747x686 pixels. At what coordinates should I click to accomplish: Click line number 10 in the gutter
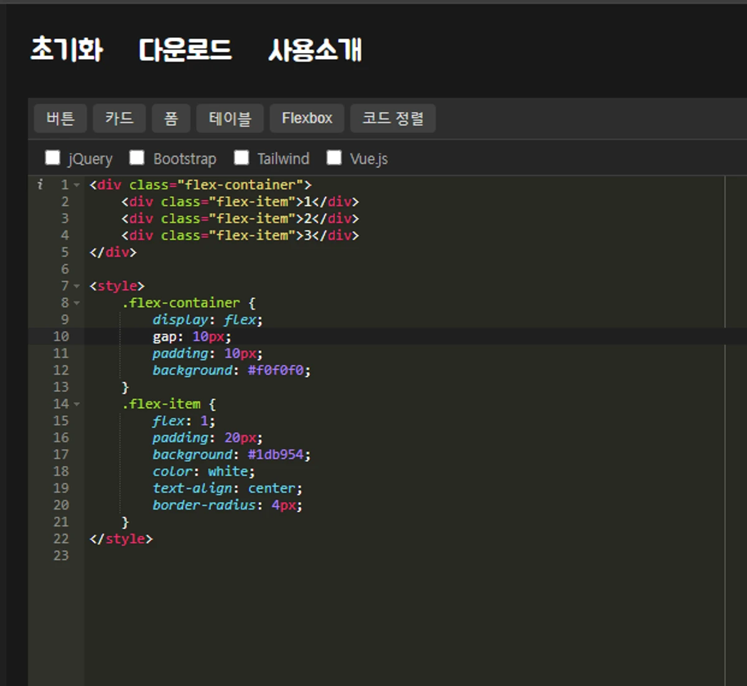(x=61, y=336)
